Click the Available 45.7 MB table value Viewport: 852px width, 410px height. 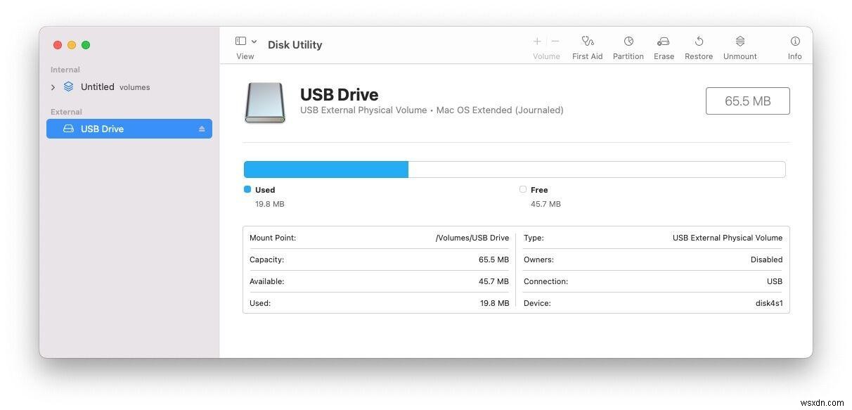(x=493, y=281)
